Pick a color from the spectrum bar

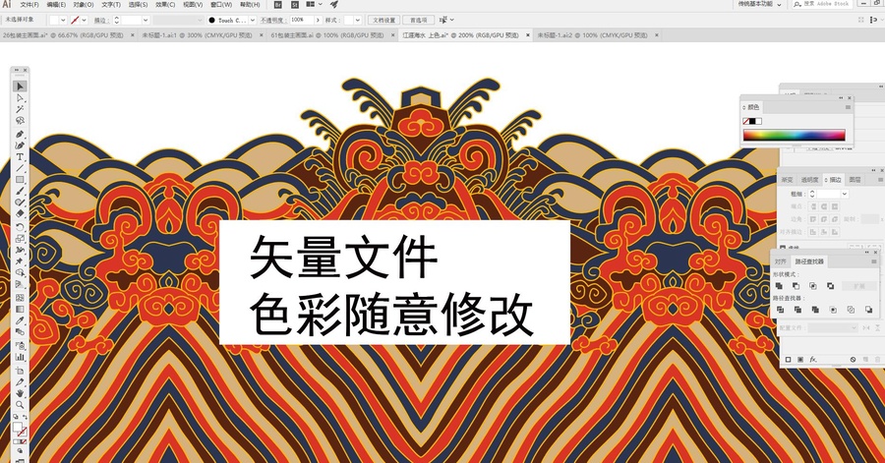point(795,135)
